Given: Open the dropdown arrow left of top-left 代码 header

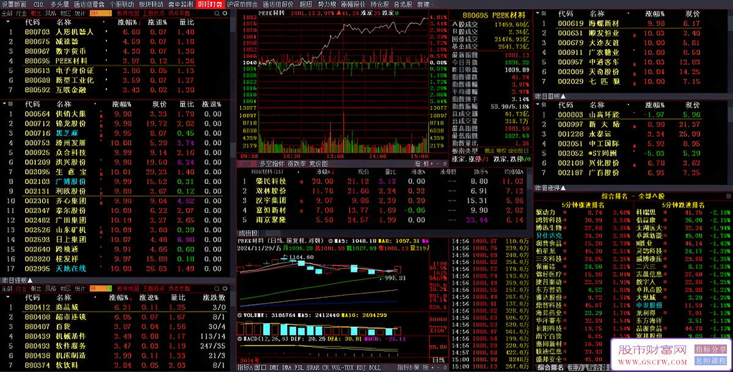Looking at the screenshot, I should point(9,22).
